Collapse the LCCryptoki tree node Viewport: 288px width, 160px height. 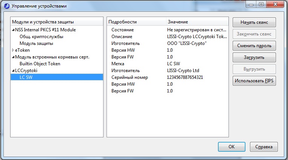point(13,71)
